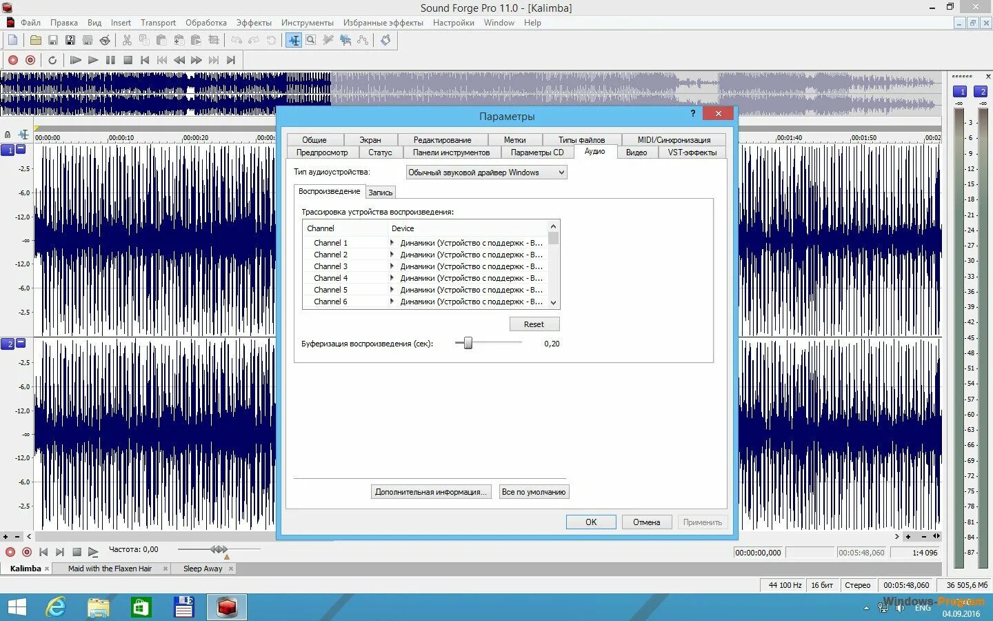Open the device arrow for Channel 1

pyautogui.click(x=392, y=243)
